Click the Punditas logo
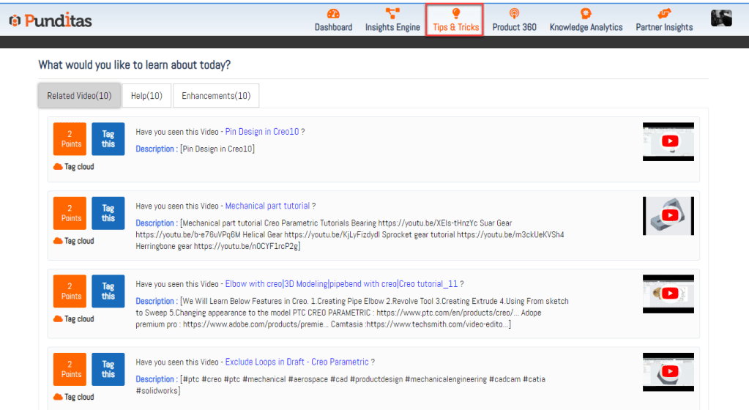Image resolution: width=749 pixels, height=410 pixels. click(x=51, y=20)
